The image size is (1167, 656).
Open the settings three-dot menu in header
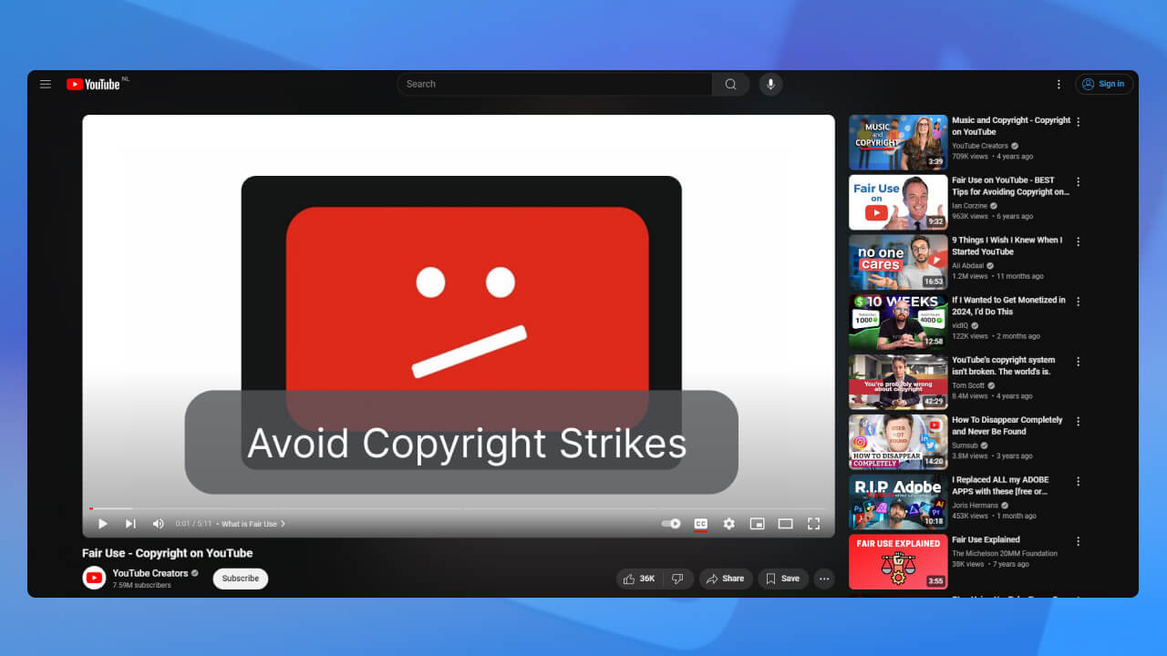point(1059,84)
